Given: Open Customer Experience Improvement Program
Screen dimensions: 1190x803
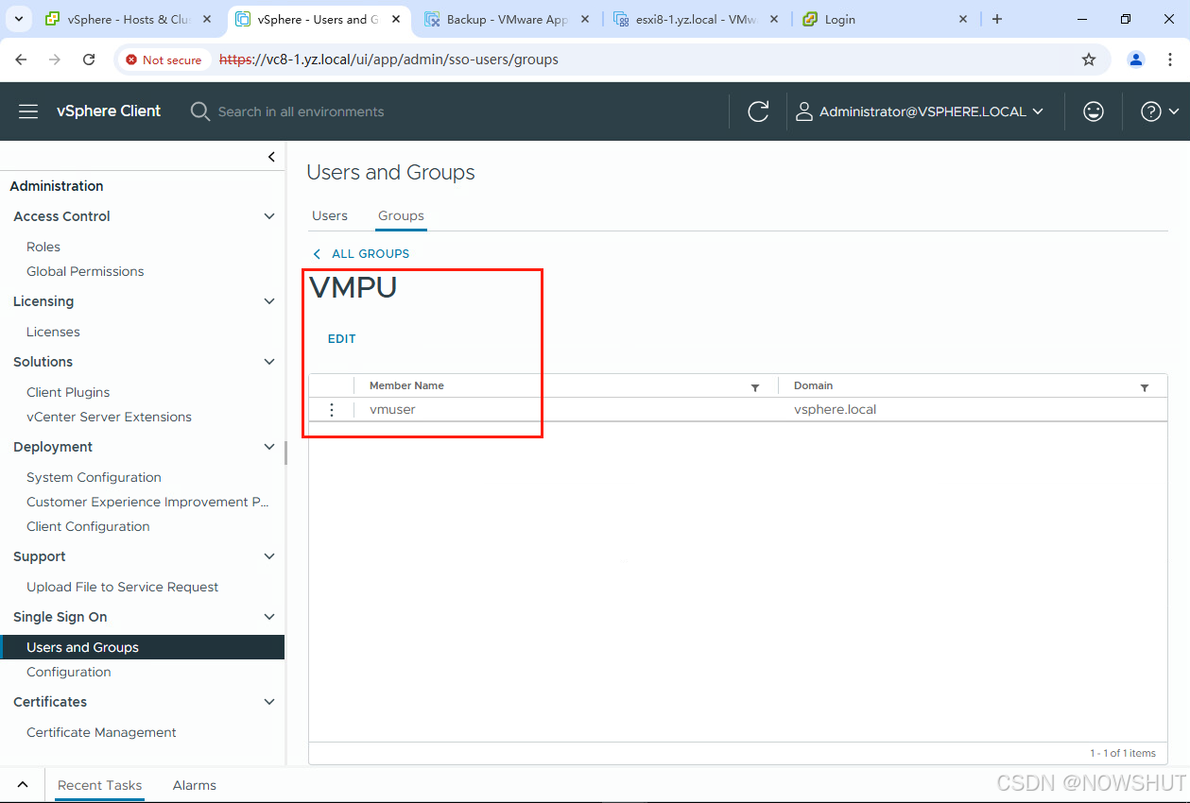Looking at the screenshot, I should pos(147,502).
